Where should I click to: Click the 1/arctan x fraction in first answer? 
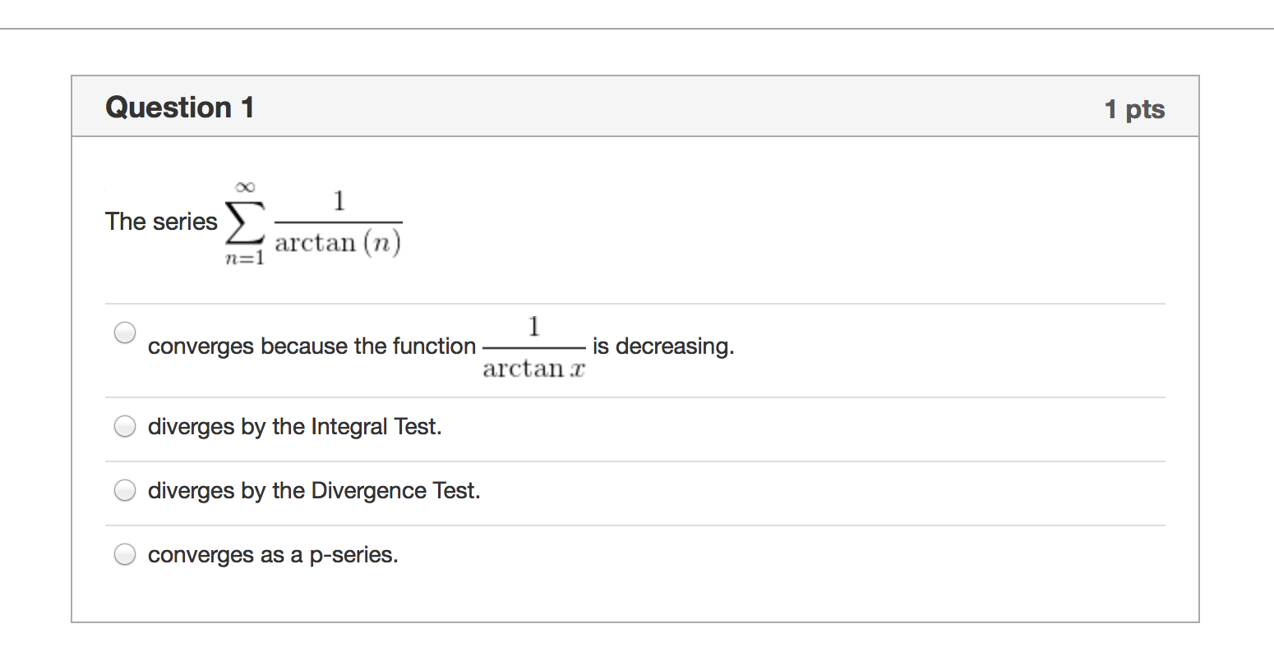(534, 347)
